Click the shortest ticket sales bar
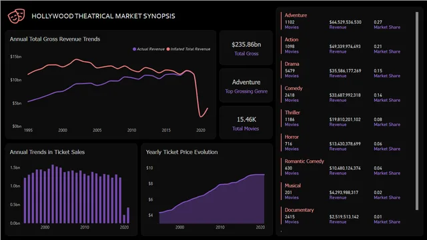This screenshot has height=240, width=427. pos(124,219)
